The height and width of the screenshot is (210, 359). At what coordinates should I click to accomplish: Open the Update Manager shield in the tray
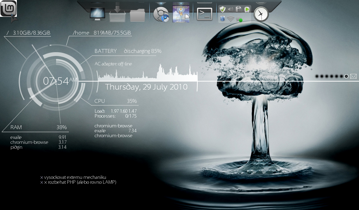tap(223, 9)
